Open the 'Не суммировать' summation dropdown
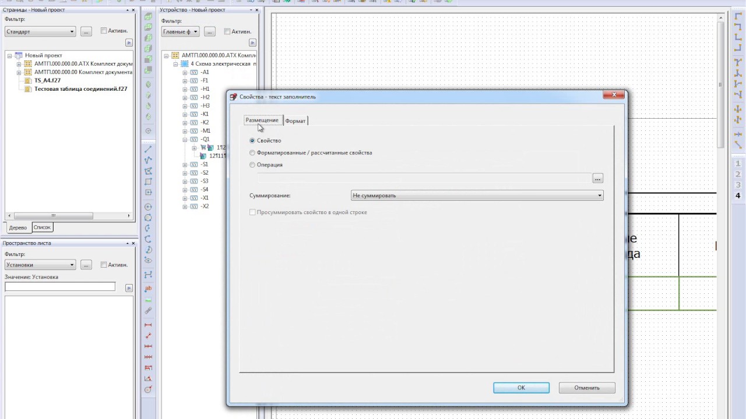Screen dimensions: 746x419 coord(477,196)
